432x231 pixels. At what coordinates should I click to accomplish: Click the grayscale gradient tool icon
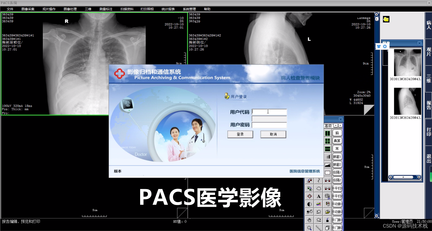pyautogui.click(x=328, y=157)
